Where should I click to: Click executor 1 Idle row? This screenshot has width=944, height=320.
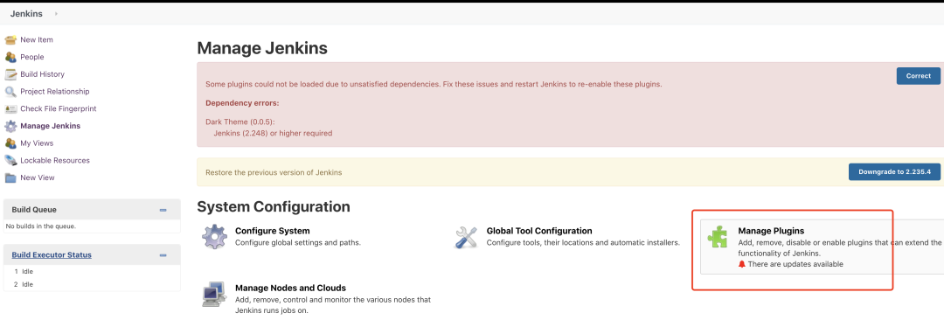click(x=92, y=271)
